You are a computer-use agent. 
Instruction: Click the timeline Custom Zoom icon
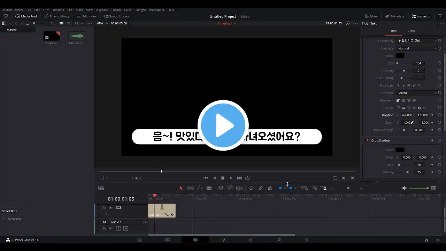pos(324,188)
